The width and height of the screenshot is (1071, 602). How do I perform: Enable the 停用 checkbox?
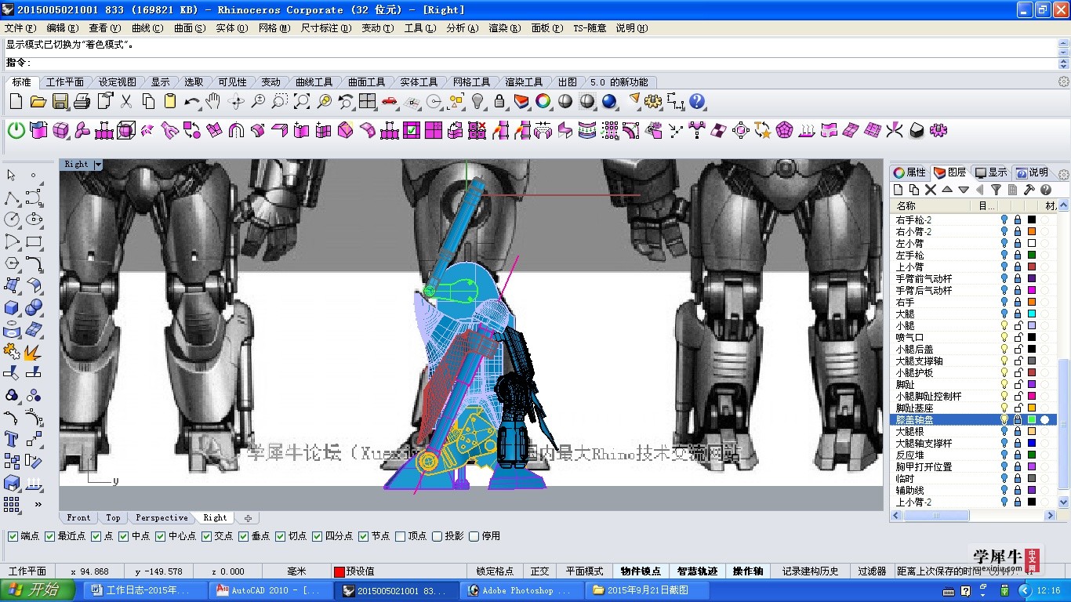pyautogui.click(x=474, y=536)
